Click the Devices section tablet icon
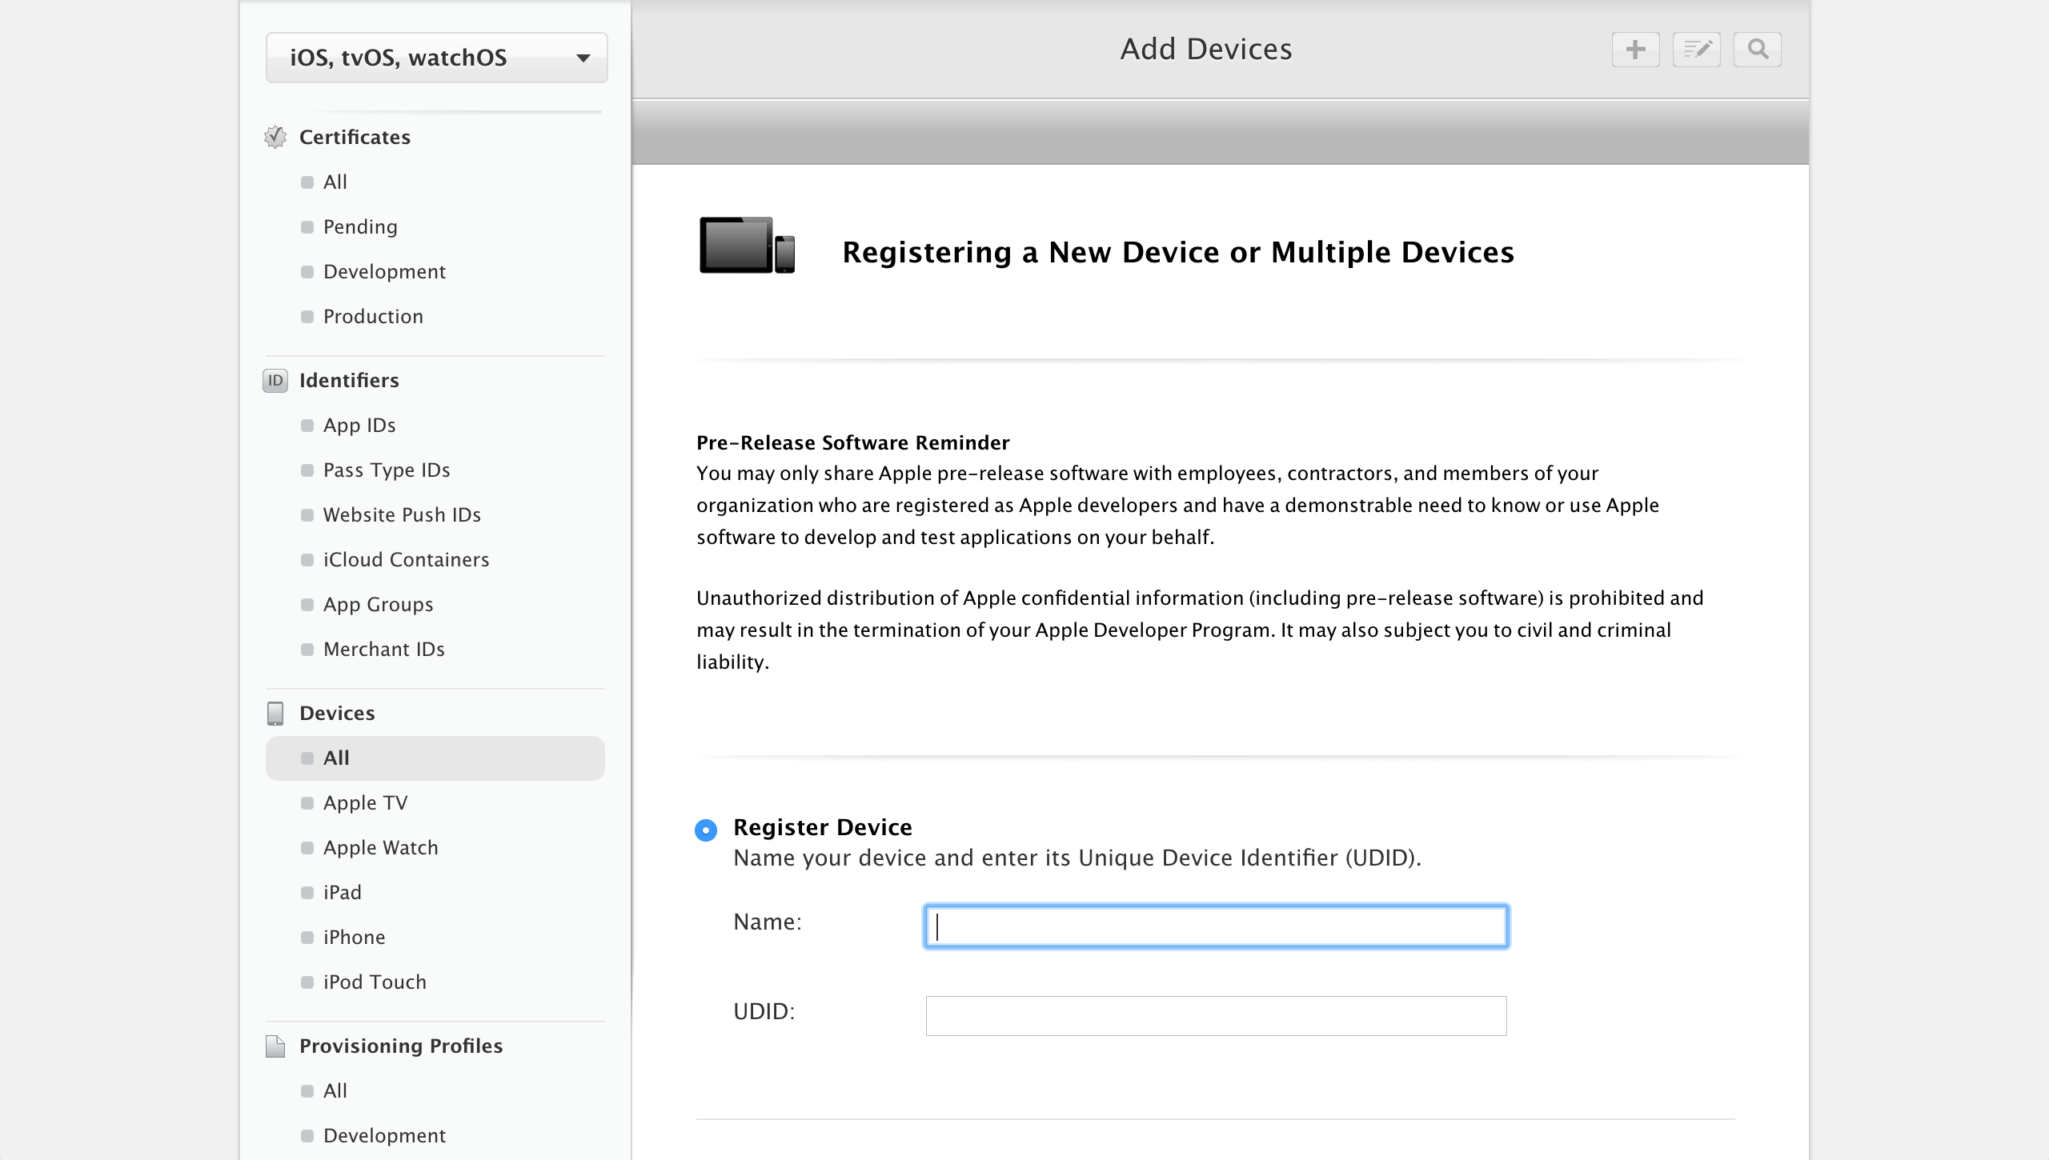 [275, 713]
